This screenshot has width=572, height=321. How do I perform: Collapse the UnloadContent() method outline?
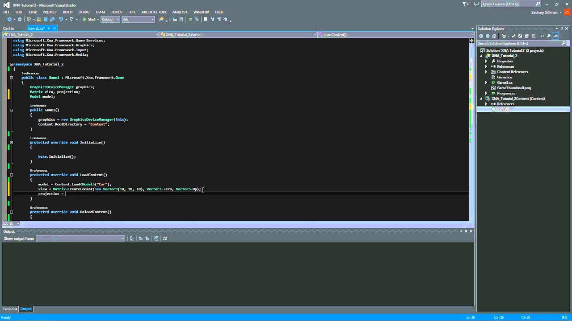click(11, 212)
